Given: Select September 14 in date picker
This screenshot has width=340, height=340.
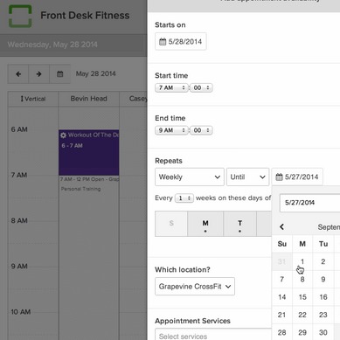Looking at the screenshot, I should point(281,297).
